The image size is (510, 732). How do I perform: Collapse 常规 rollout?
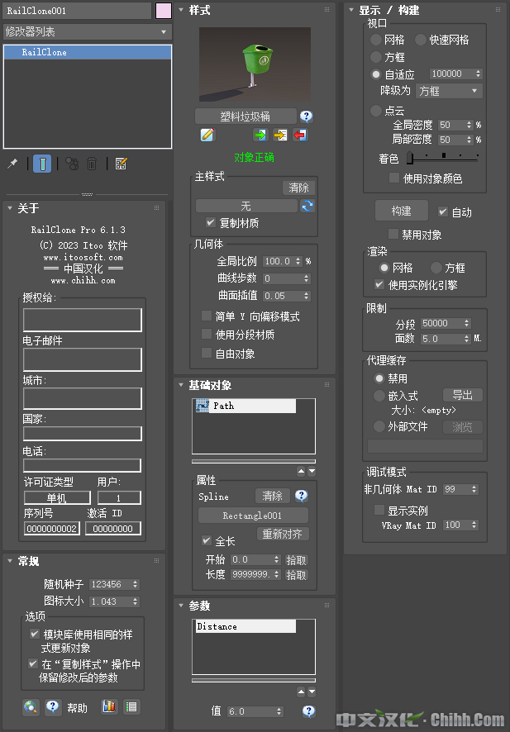pyautogui.click(x=10, y=561)
